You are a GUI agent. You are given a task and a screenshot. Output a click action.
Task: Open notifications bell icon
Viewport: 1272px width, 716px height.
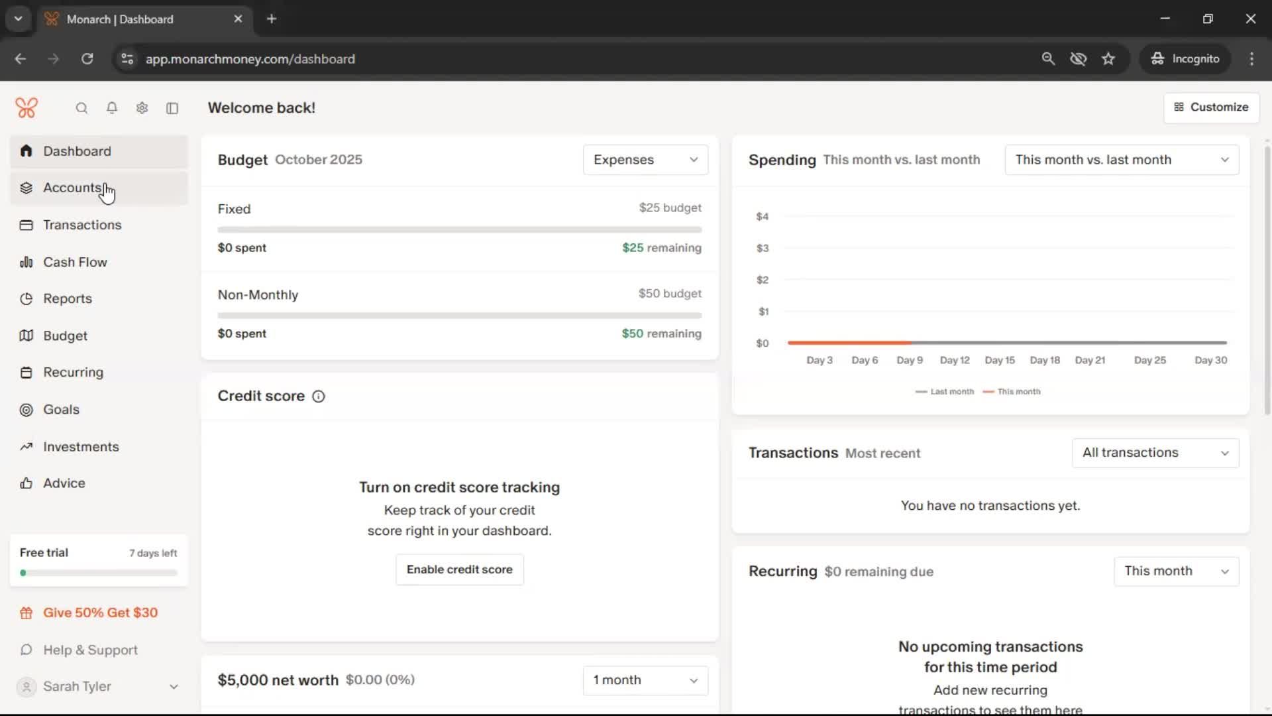point(112,108)
